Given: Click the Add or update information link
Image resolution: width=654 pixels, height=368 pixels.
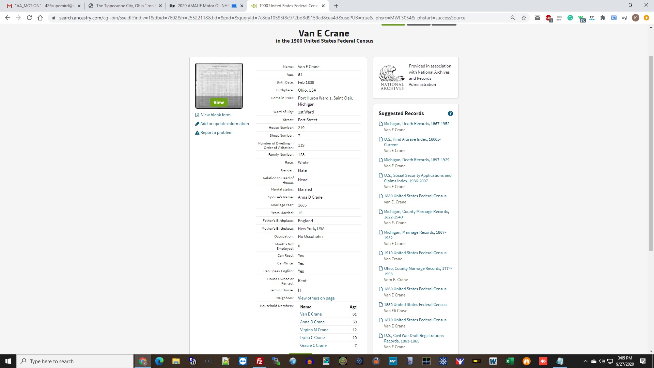Looking at the screenshot, I should [224, 124].
